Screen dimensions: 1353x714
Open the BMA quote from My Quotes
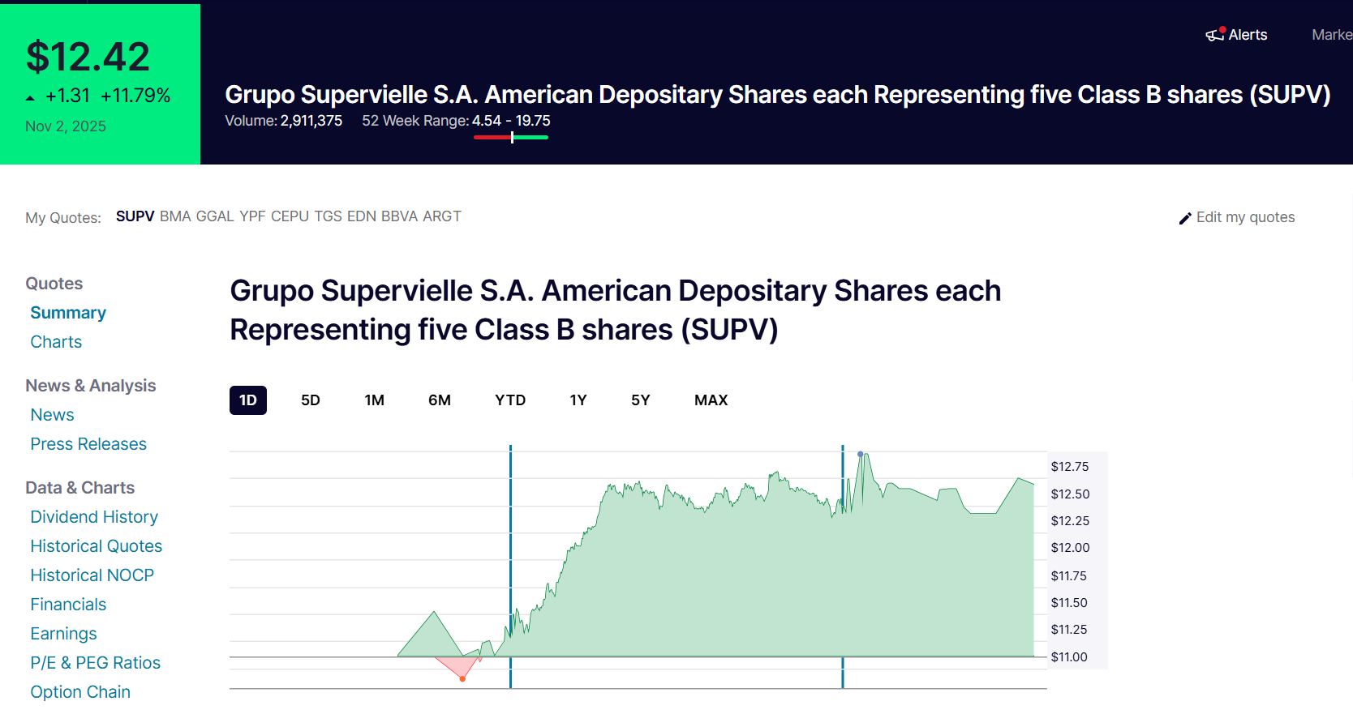coord(175,216)
